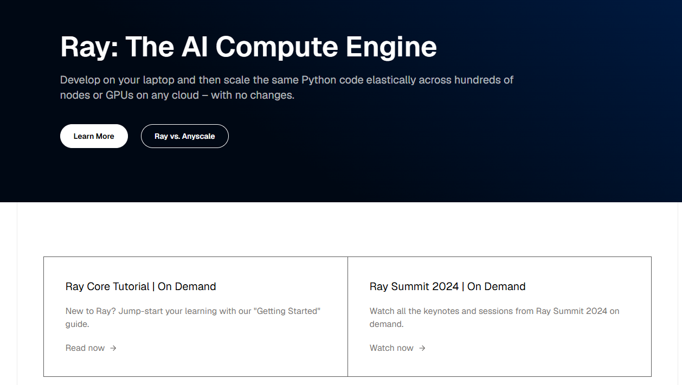
Task: Click the word guide. in the tutorial description
Action: coord(77,324)
